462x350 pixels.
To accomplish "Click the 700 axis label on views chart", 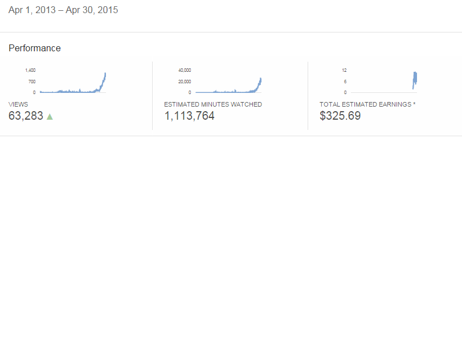I will click(32, 82).
